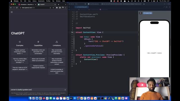Click the webcam video overlay
The height and width of the screenshot is (101, 180).
[x=150, y=89]
